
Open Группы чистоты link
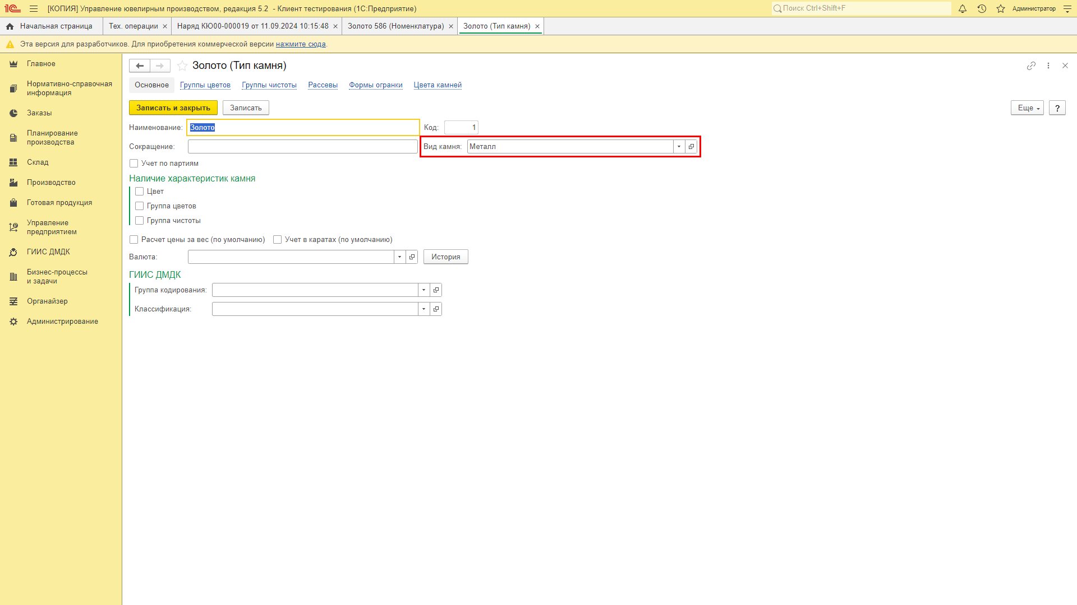(269, 85)
